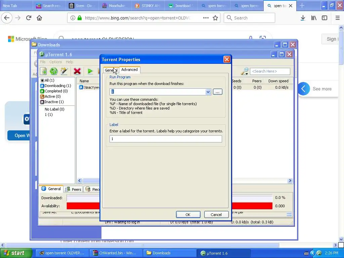Click CHWanted.bin taskbar button
This screenshot has width=344, height=258.
(x=116, y=253)
